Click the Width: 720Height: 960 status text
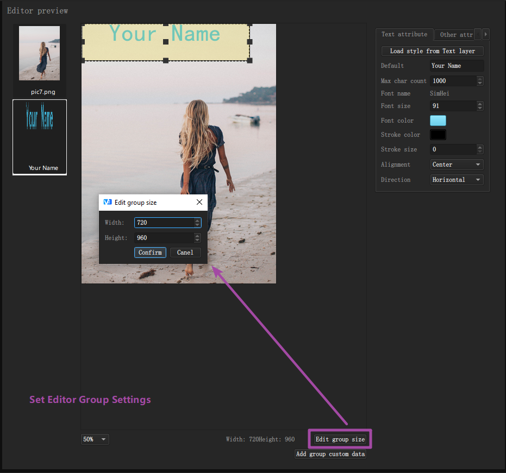 tap(260, 439)
